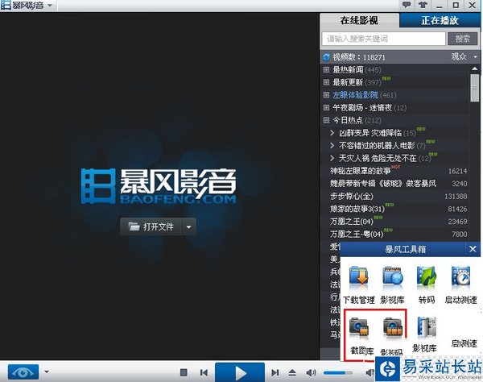Expand 不容错过的机器人电影 group
The image size is (483, 382).
point(332,146)
